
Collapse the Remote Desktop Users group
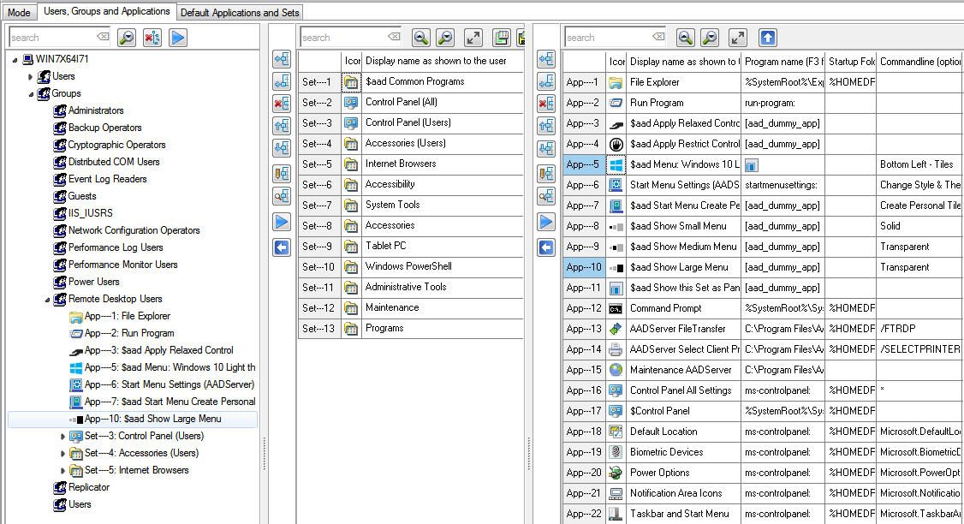(46, 299)
